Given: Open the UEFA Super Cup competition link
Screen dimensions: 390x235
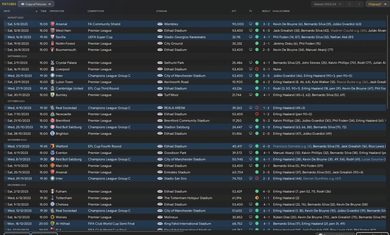Looking at the screenshot, I should coord(100,37).
